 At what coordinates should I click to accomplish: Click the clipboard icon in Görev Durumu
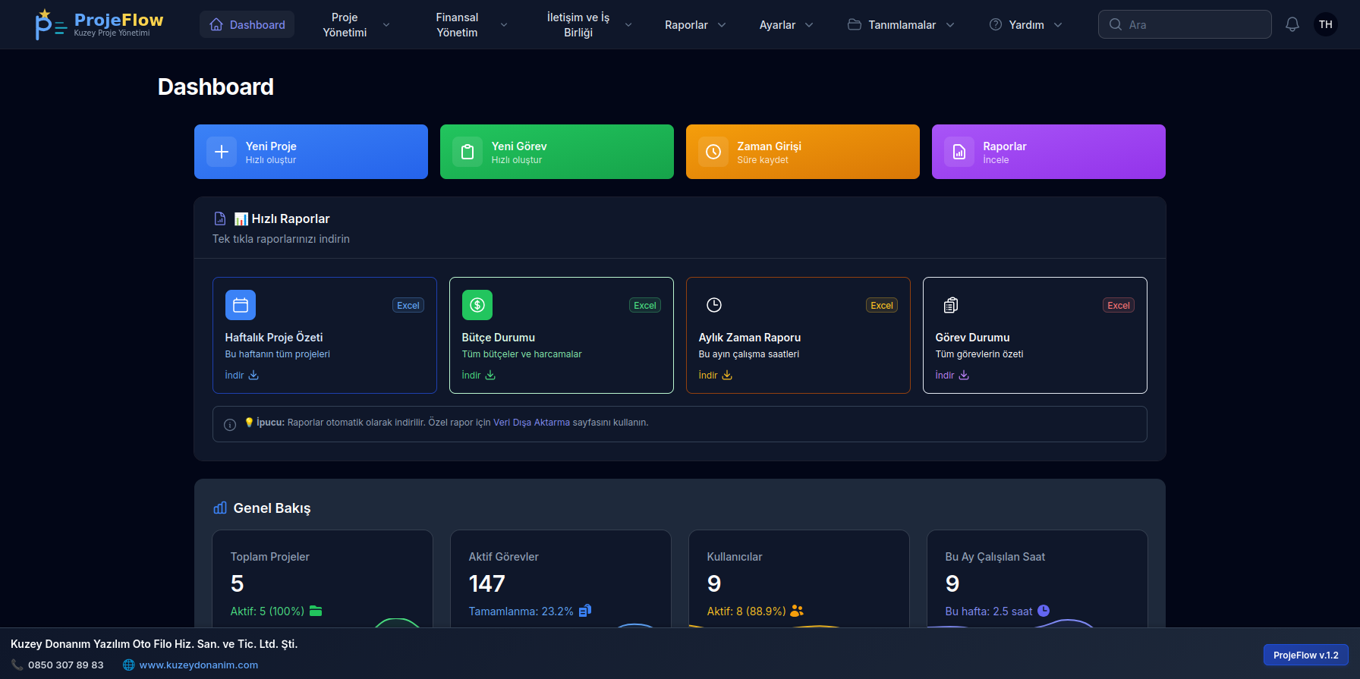951,305
